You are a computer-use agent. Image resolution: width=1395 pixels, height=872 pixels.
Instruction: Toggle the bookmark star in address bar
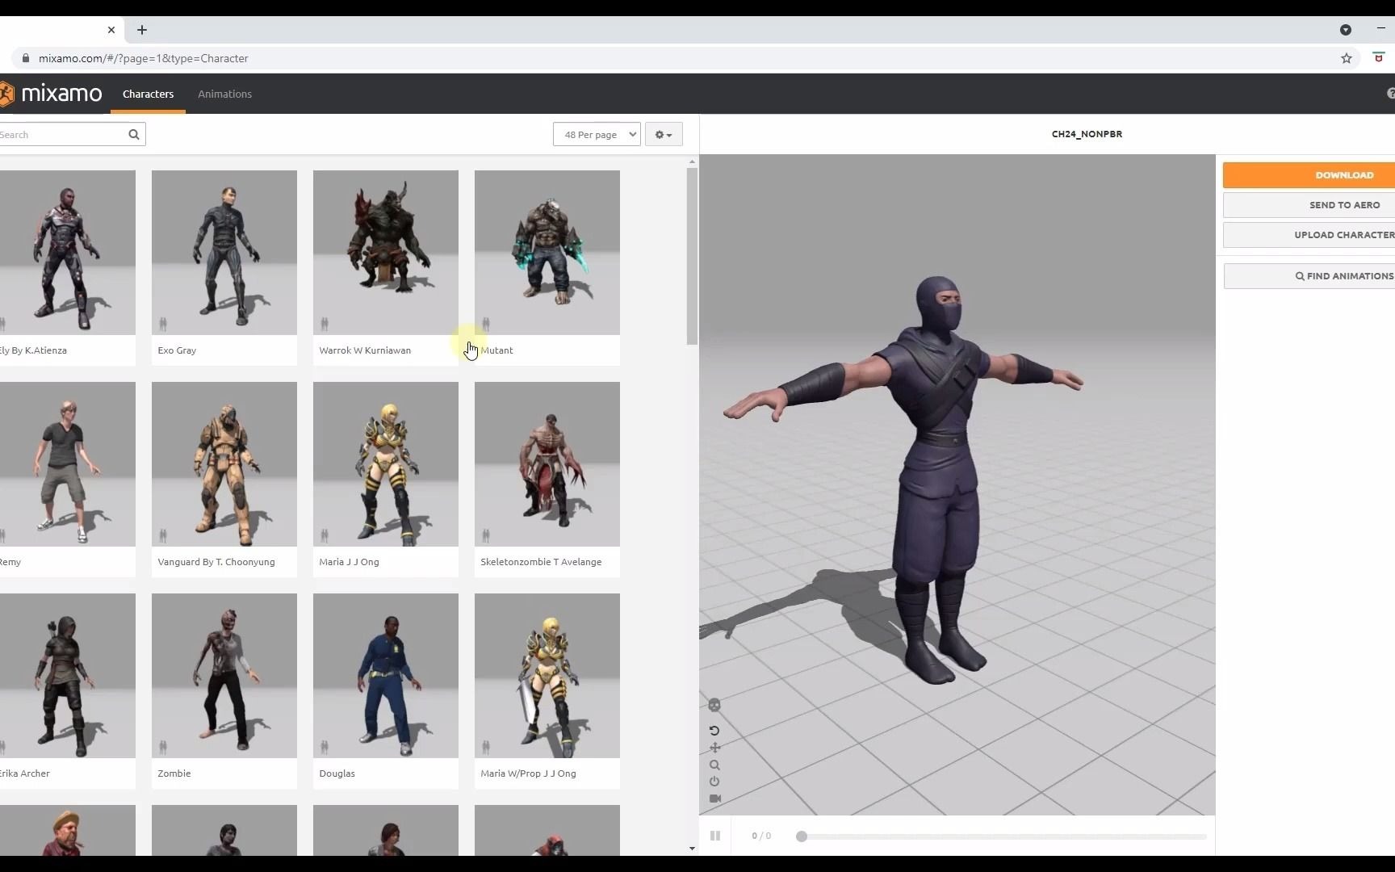click(x=1346, y=58)
